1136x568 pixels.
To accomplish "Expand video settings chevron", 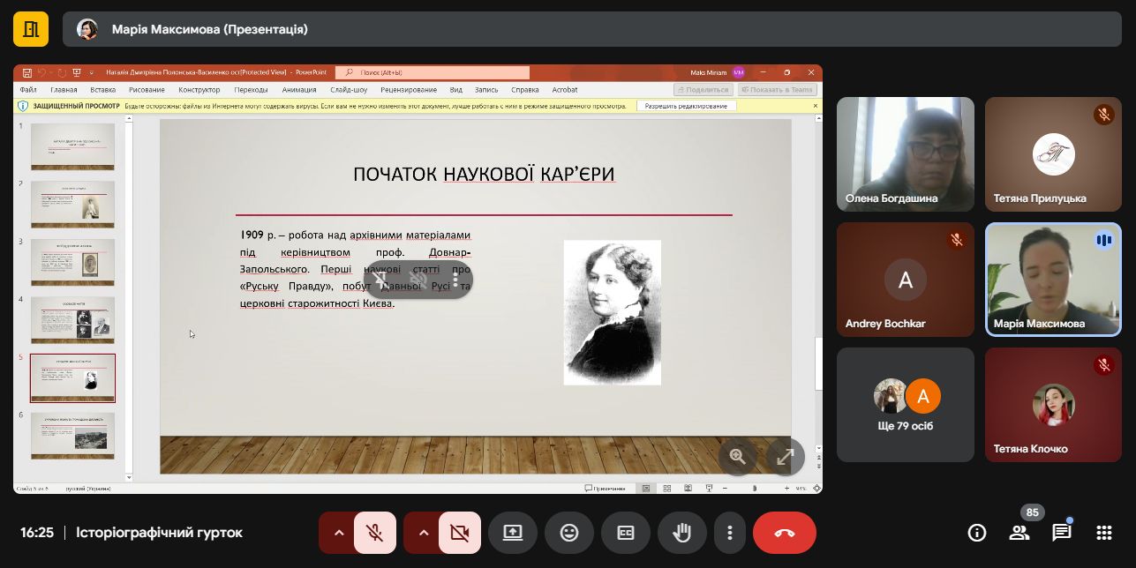I will tap(423, 533).
